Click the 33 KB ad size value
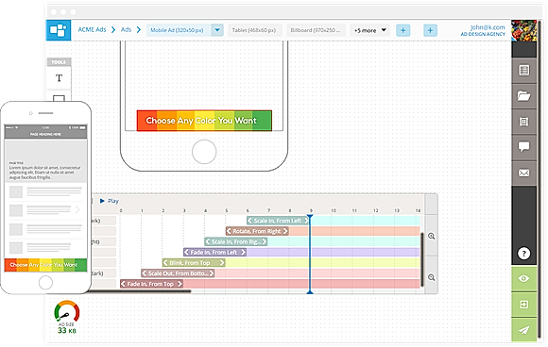 click(67, 330)
